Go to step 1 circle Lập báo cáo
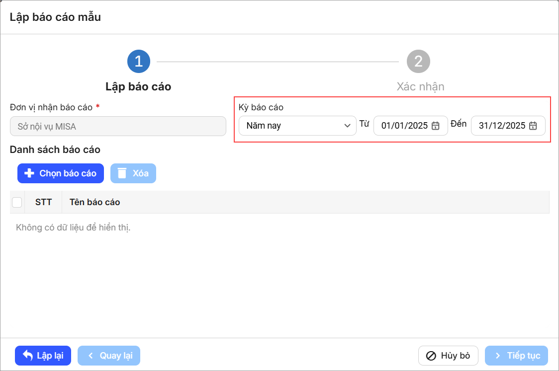The height and width of the screenshot is (371, 559). 138,61
